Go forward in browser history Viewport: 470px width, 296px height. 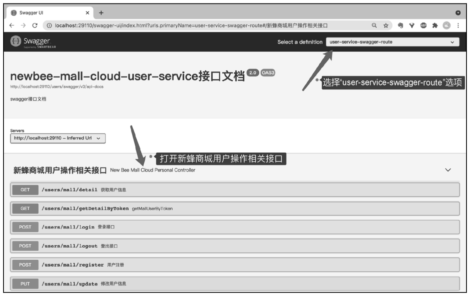(23, 26)
